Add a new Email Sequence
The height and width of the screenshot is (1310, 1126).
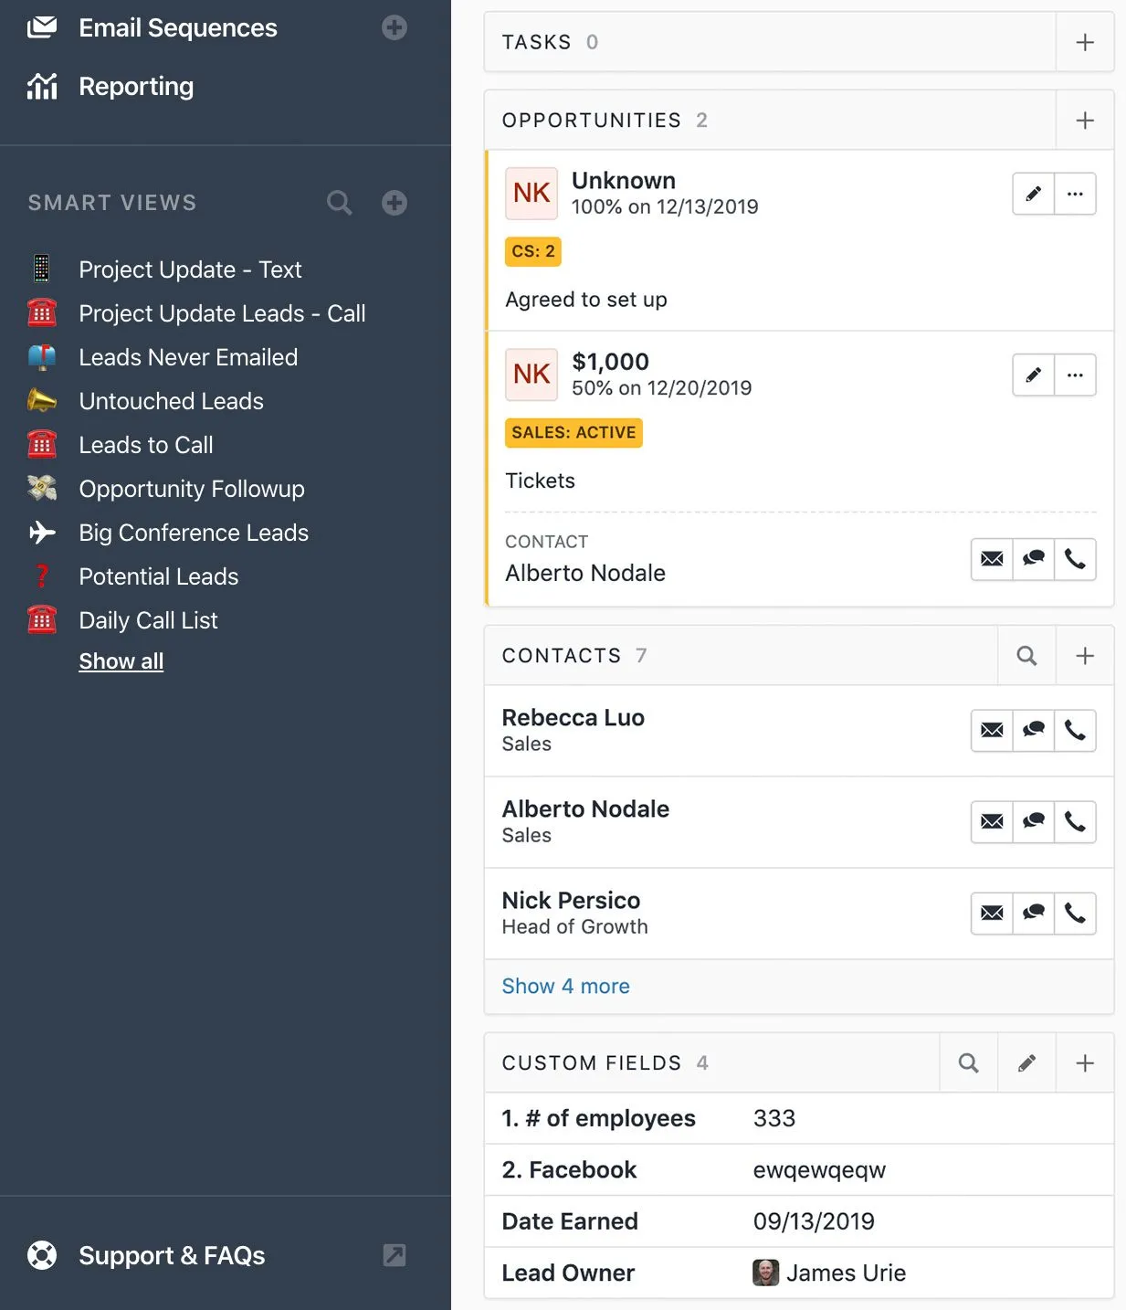point(394,27)
